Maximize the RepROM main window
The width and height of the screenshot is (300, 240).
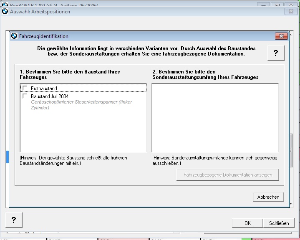[277, 4]
